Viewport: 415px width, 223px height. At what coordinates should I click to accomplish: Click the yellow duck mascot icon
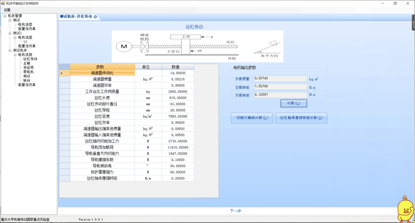click(x=405, y=209)
